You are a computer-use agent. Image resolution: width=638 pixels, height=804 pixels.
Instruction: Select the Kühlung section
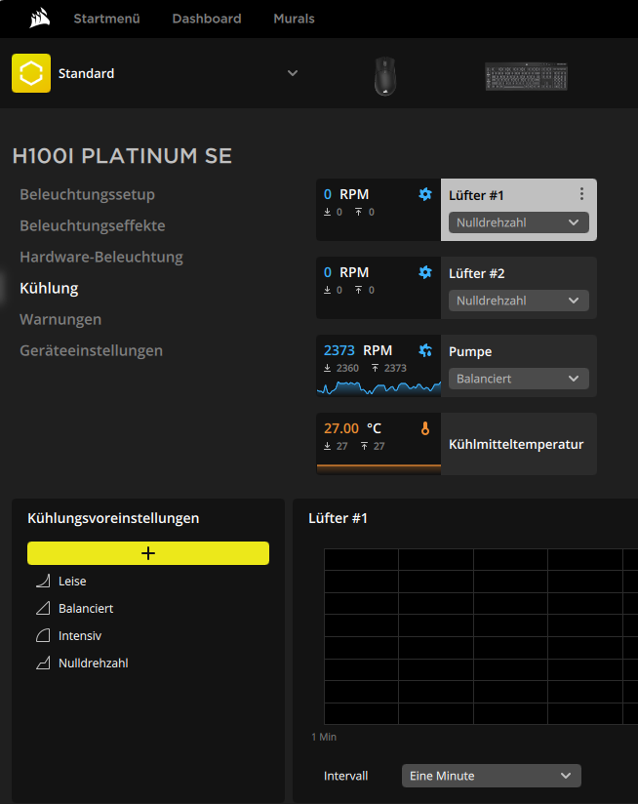click(49, 288)
